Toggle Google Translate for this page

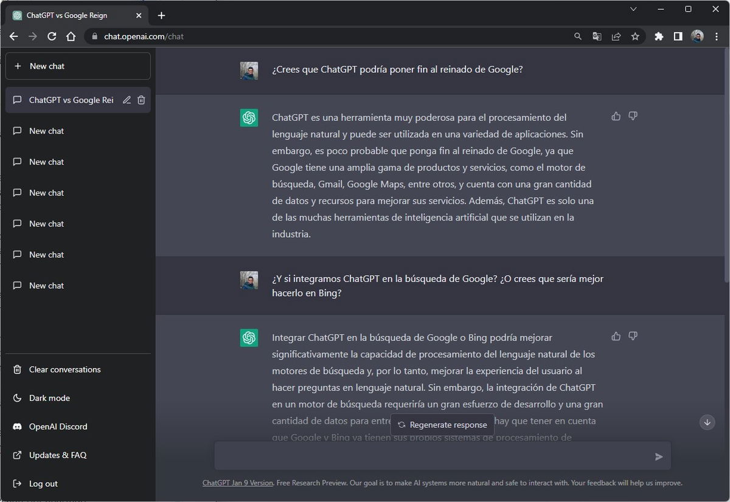pos(597,36)
